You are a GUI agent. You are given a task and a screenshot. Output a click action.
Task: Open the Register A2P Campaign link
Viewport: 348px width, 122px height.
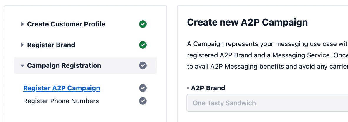(62, 88)
